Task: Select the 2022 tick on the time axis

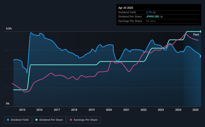Action: coord(144,110)
